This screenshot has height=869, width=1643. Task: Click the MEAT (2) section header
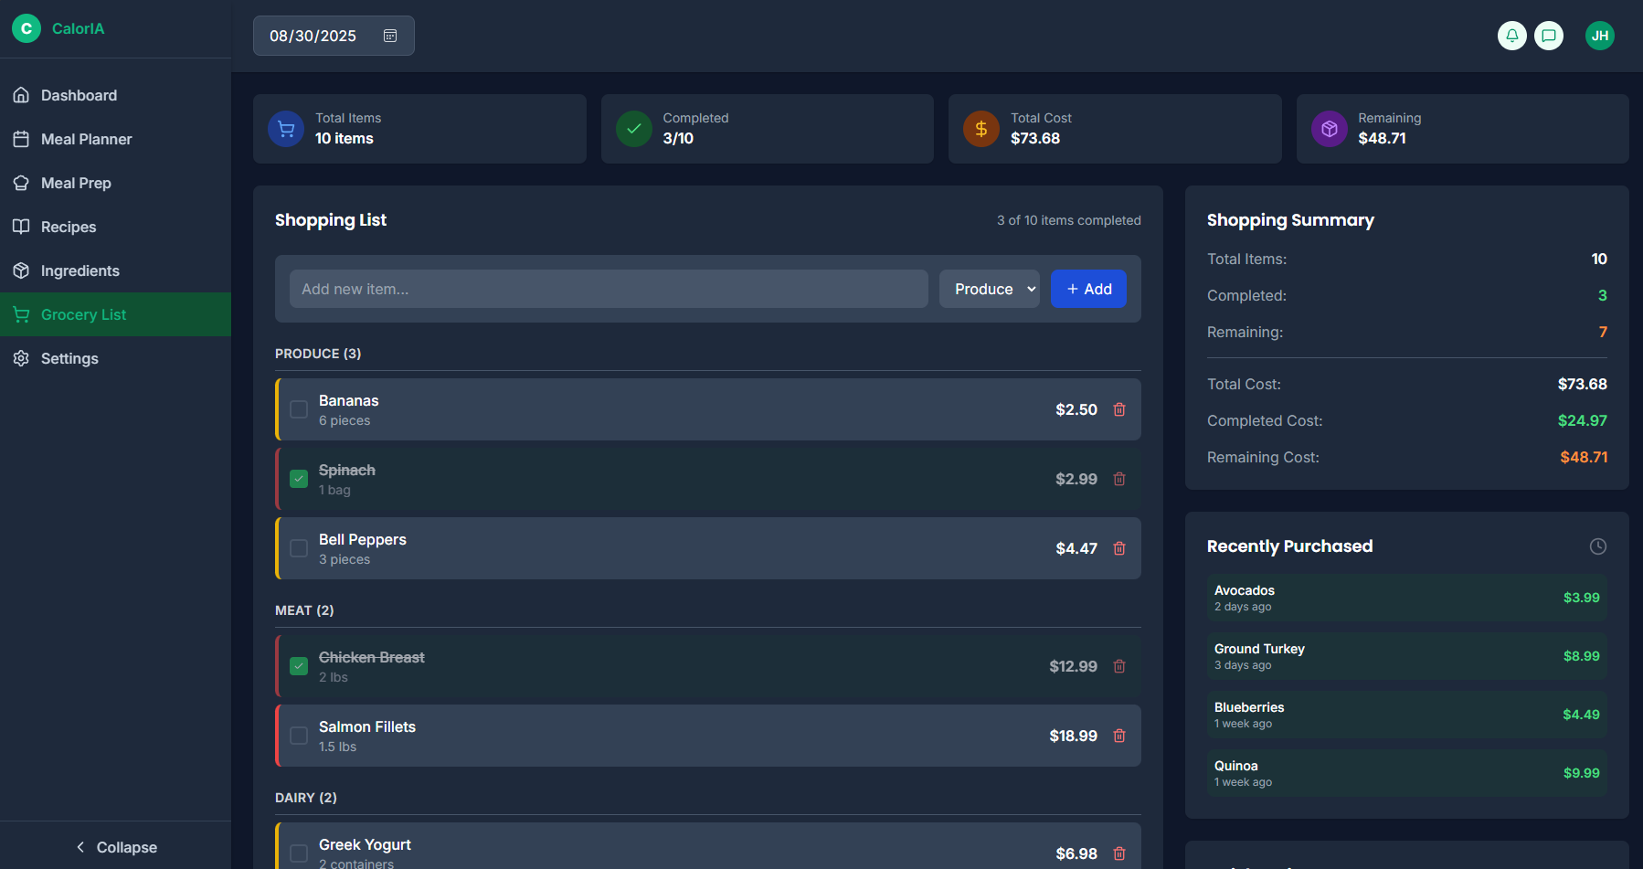point(304,610)
